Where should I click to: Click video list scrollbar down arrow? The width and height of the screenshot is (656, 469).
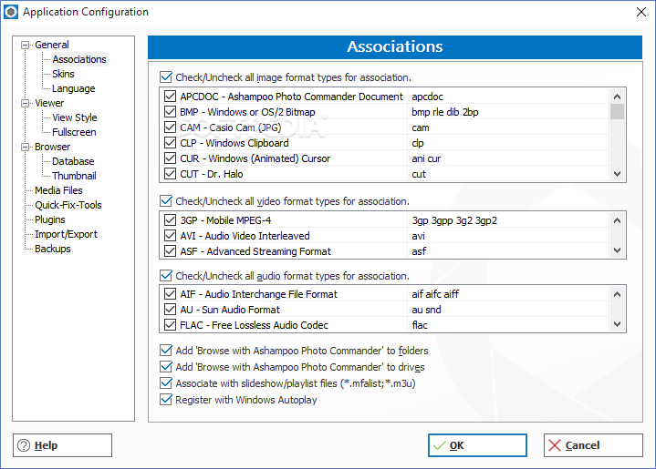pos(617,250)
